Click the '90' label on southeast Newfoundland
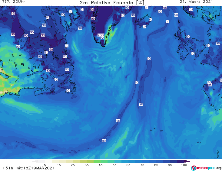 [68, 91]
